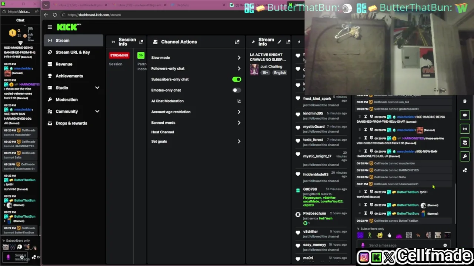Open the hamburger menu next to the Kick logo
Viewport: 474px width, 266px height.
point(50,27)
